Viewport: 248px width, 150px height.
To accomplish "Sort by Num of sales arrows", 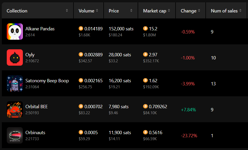I will (x=240, y=11).
